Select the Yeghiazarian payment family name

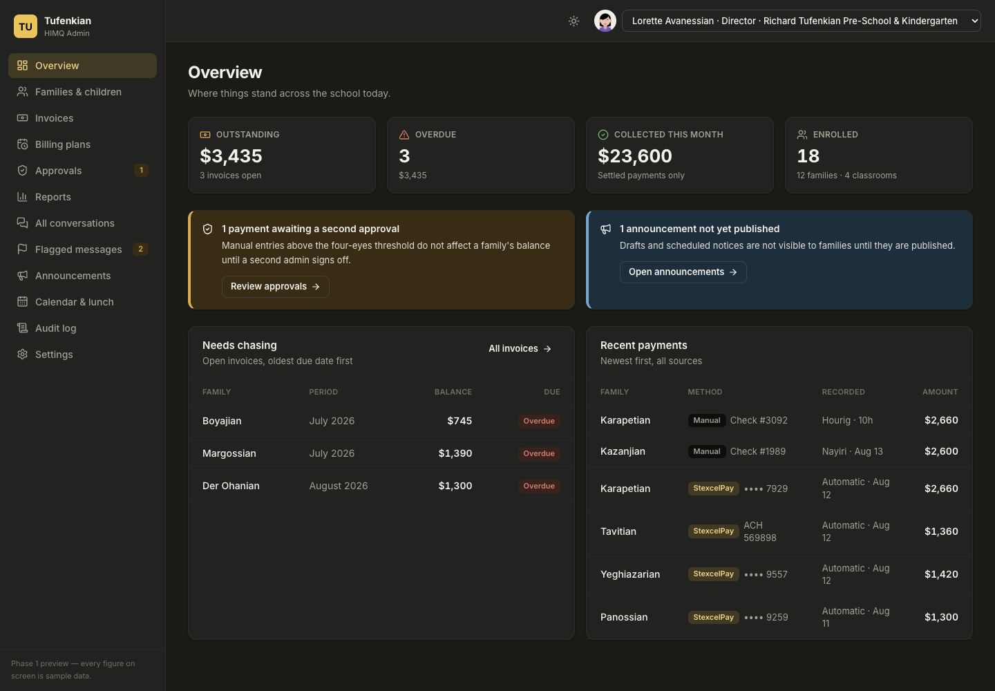(x=630, y=574)
